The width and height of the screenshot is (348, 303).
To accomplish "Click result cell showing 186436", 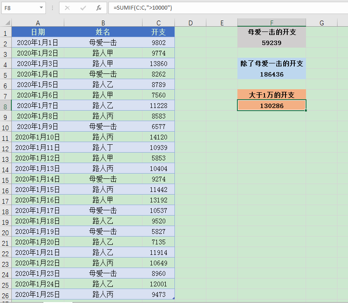I will [271, 74].
